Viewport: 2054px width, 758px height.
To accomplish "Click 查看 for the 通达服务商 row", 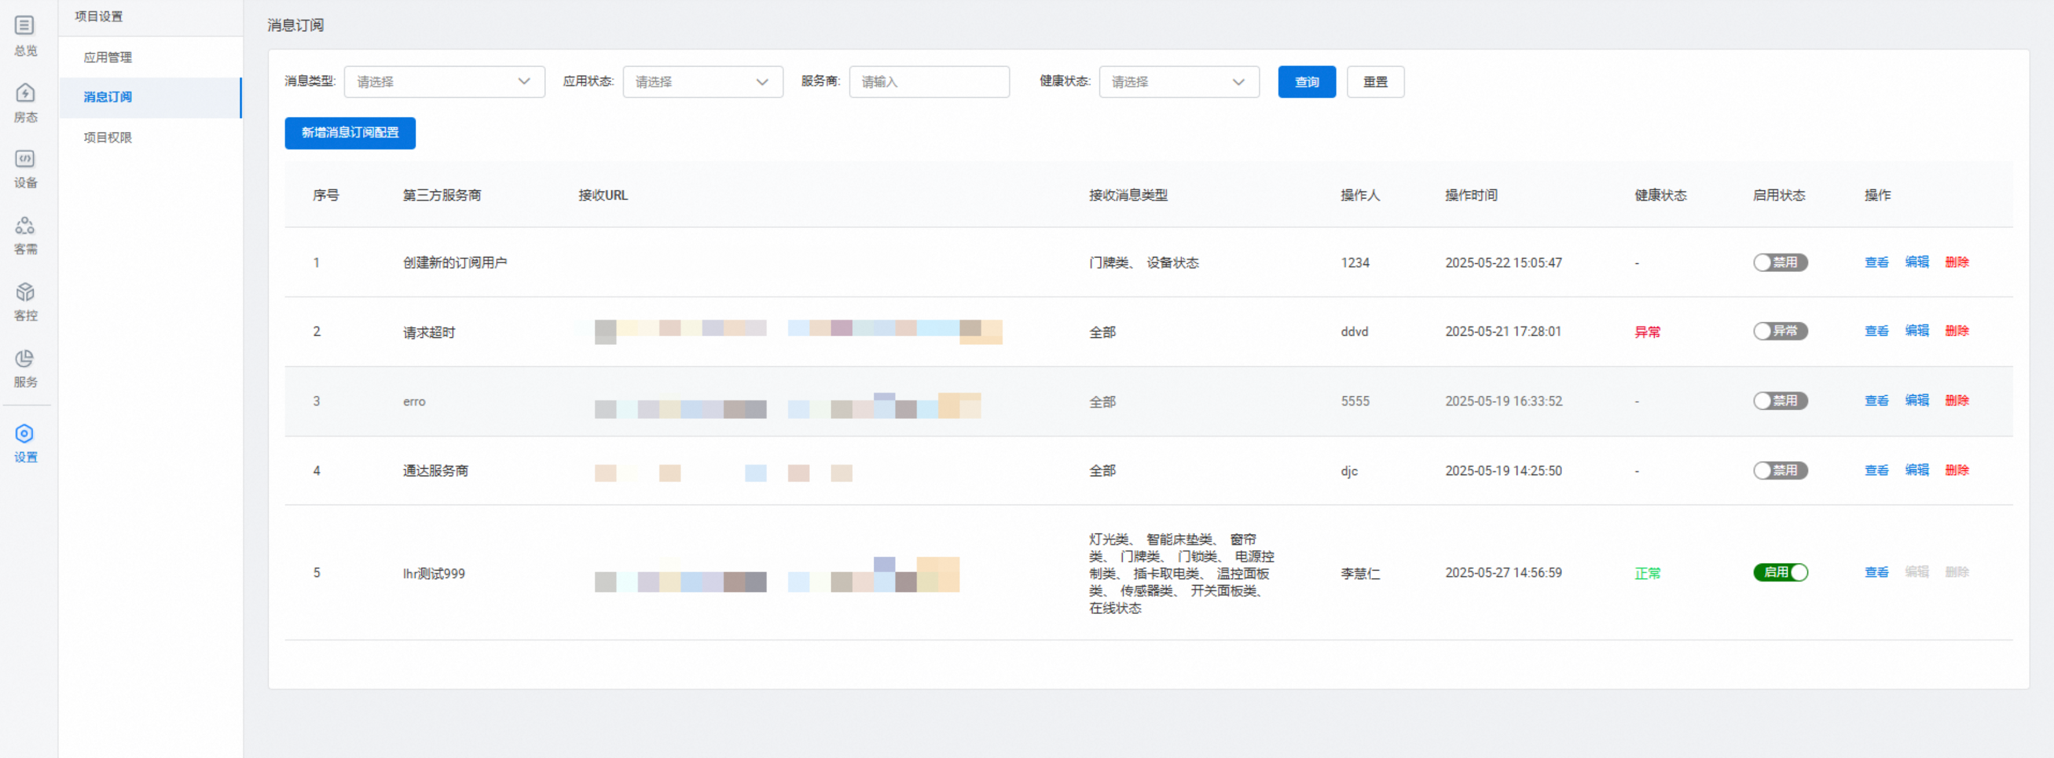I will [x=1876, y=470].
